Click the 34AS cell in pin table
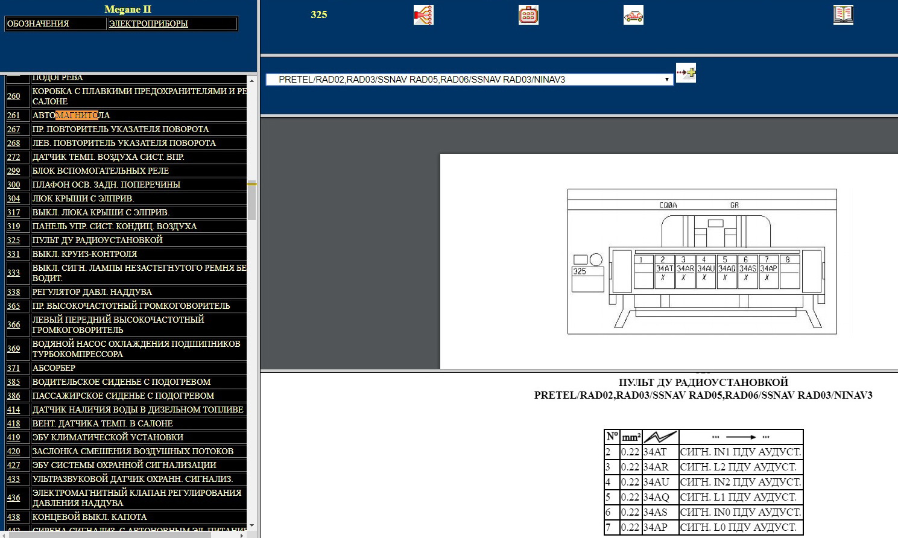Image resolution: width=898 pixels, height=538 pixels. pyautogui.click(x=660, y=512)
